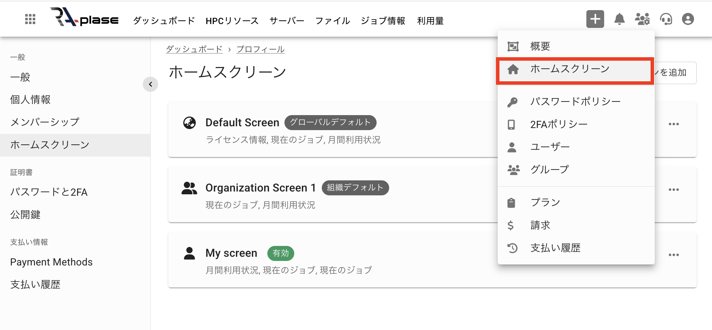The image size is (712, 330).
Task: Click the plus create icon in the top bar
Action: [x=595, y=19]
